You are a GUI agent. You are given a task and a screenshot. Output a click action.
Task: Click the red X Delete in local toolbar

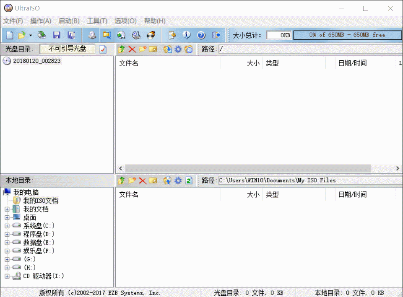[x=143, y=181]
